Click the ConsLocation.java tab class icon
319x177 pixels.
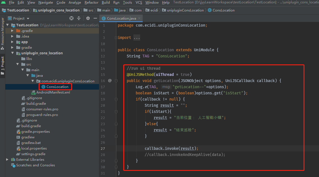(104, 18)
